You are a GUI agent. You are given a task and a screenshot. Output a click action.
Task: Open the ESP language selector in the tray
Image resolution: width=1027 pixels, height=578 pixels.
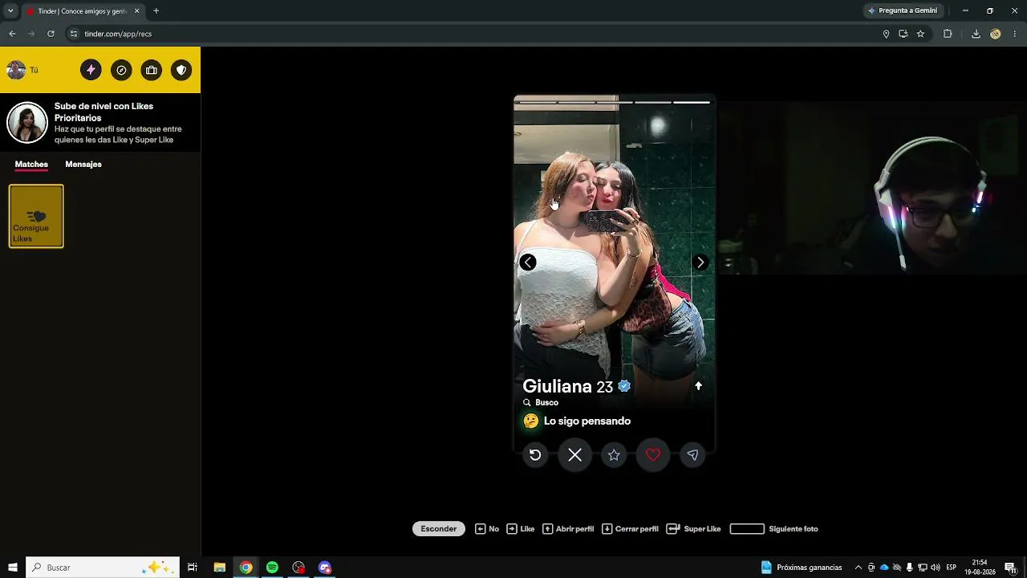(951, 568)
